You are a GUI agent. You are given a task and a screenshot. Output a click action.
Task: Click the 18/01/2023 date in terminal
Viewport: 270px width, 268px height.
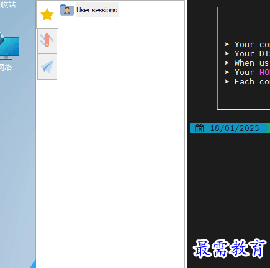click(x=235, y=128)
